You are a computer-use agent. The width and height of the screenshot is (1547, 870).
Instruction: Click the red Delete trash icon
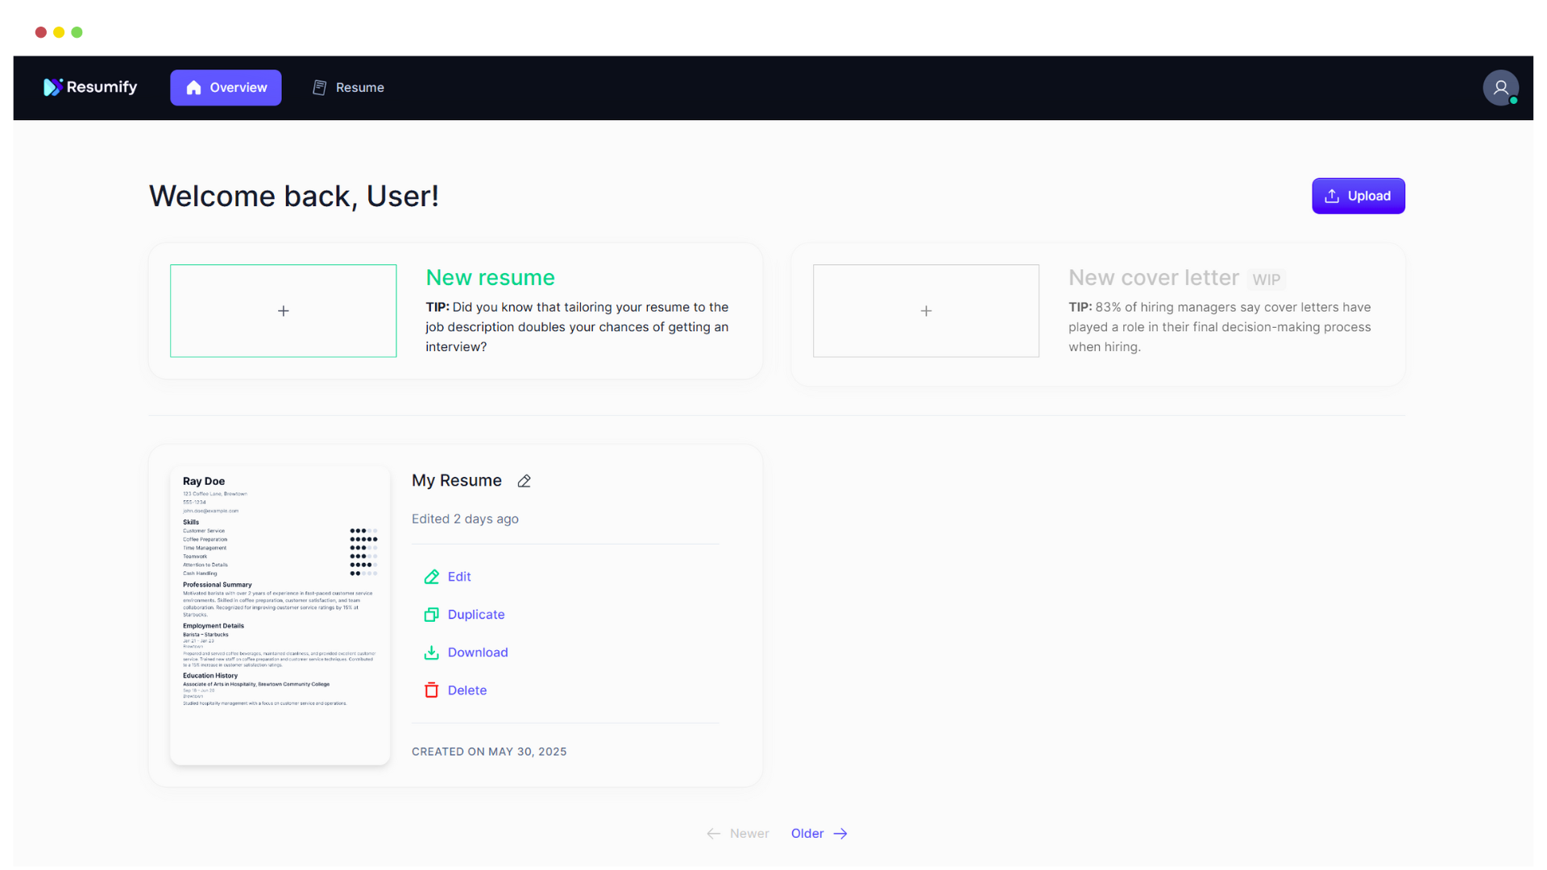pos(431,690)
